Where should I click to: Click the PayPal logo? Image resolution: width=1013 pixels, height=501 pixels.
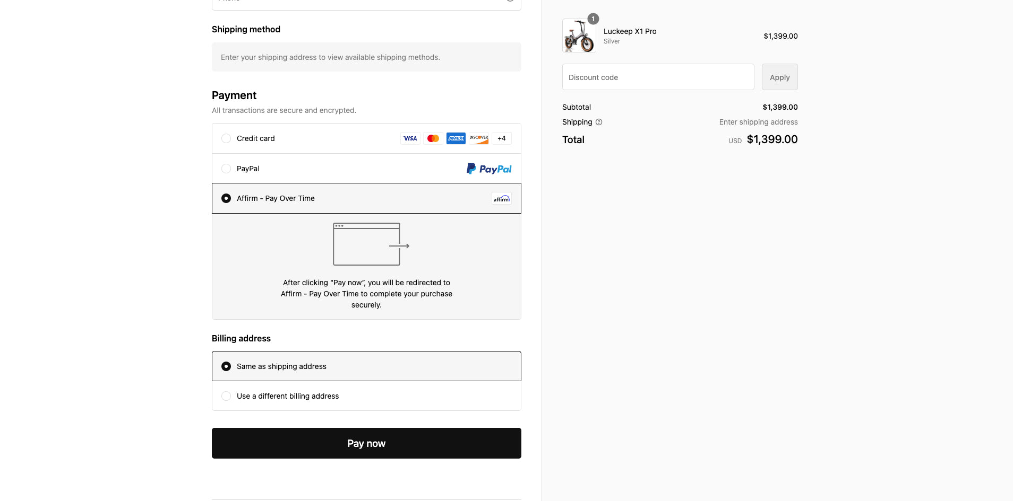[x=488, y=169]
